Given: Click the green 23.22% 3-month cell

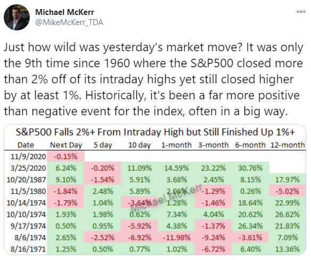Looking at the screenshot, I should click(x=214, y=168).
